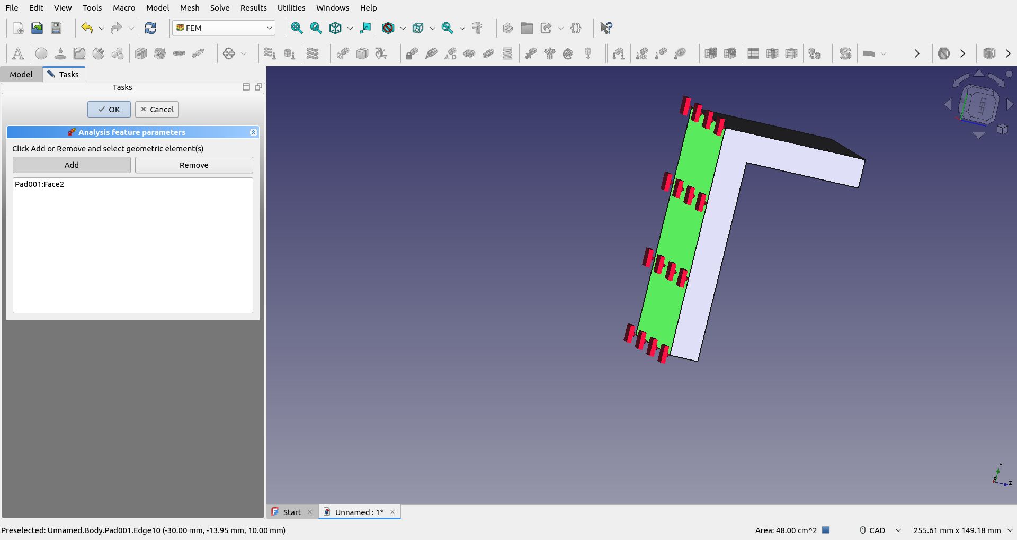Collapse the Analysis feature parameters section

pos(253,132)
